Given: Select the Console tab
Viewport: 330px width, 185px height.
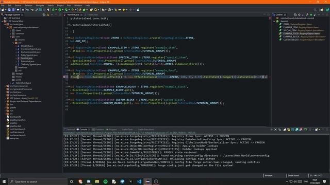Looking at the screenshot, I should pos(83,129).
